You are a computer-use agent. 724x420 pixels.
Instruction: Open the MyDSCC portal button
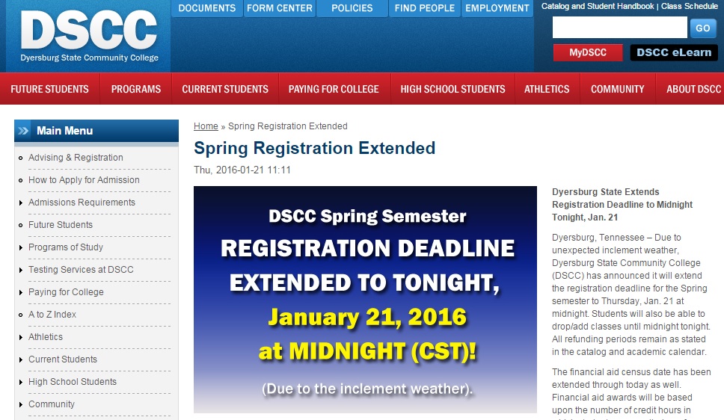pos(588,52)
